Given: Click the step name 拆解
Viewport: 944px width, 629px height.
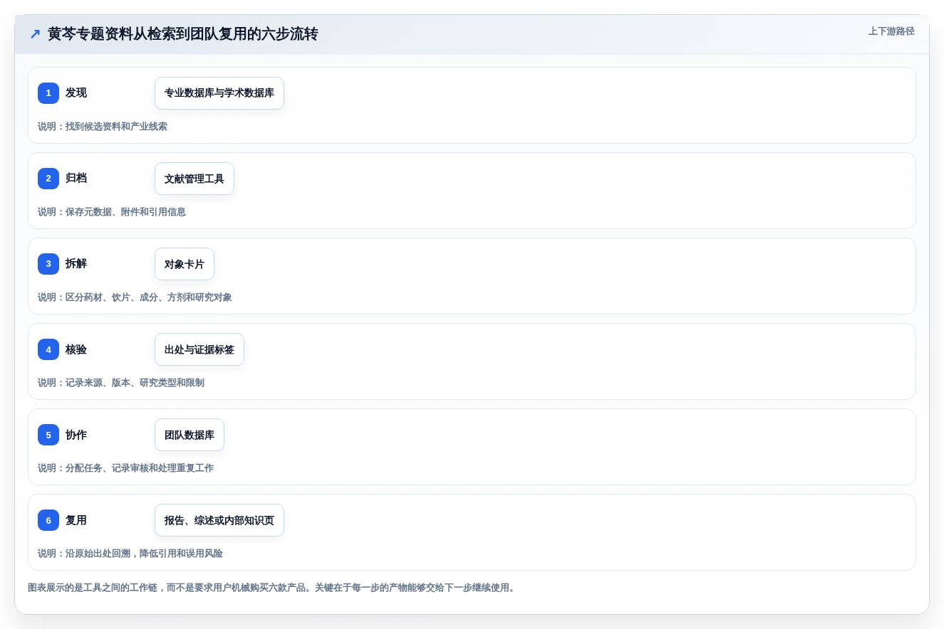Looking at the screenshot, I should tap(76, 264).
